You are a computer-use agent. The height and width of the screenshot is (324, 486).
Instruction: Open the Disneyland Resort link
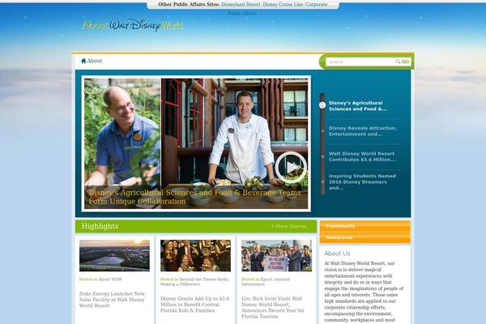[x=241, y=4]
